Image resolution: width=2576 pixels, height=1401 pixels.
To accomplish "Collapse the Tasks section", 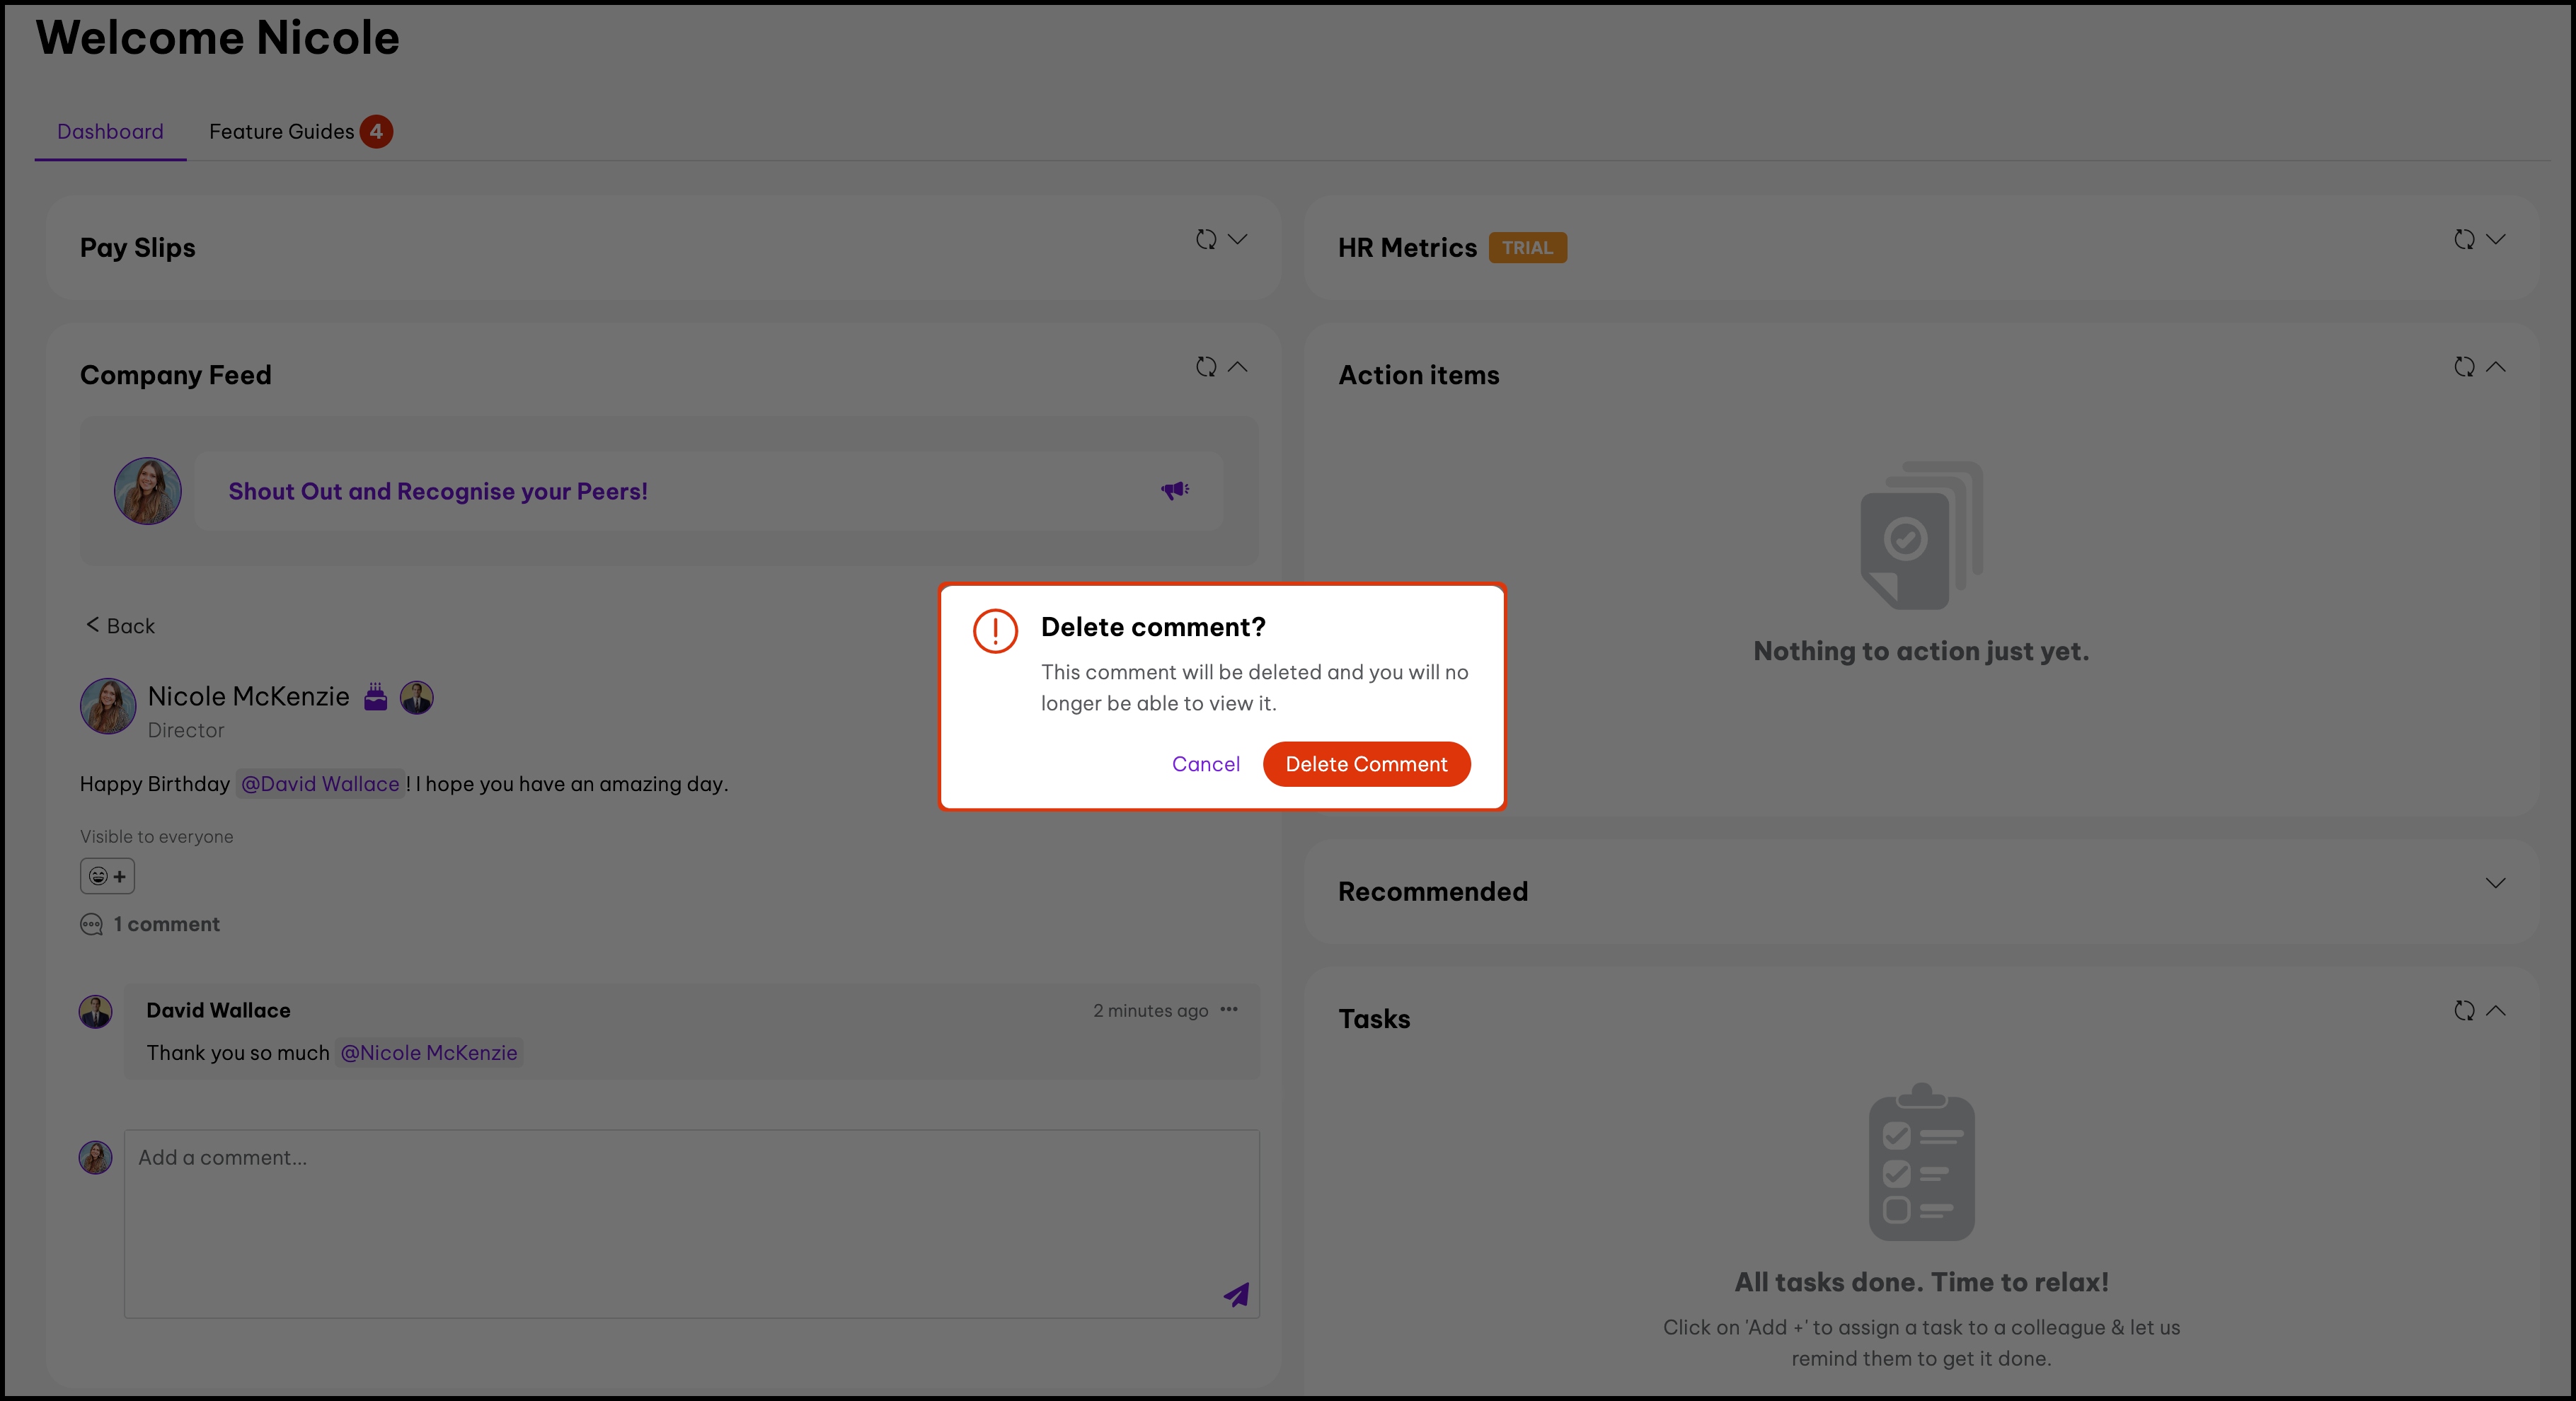I will pyautogui.click(x=2496, y=1011).
